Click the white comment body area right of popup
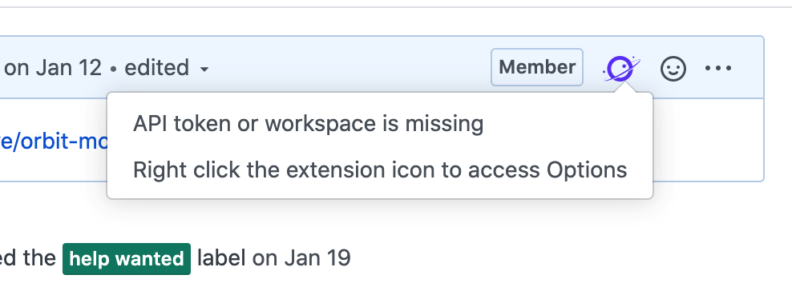Screen dimensions: 792x291 (708, 139)
